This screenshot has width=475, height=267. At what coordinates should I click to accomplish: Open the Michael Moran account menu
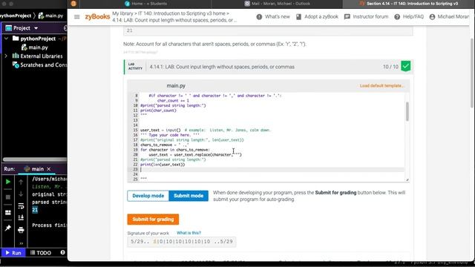point(449,16)
